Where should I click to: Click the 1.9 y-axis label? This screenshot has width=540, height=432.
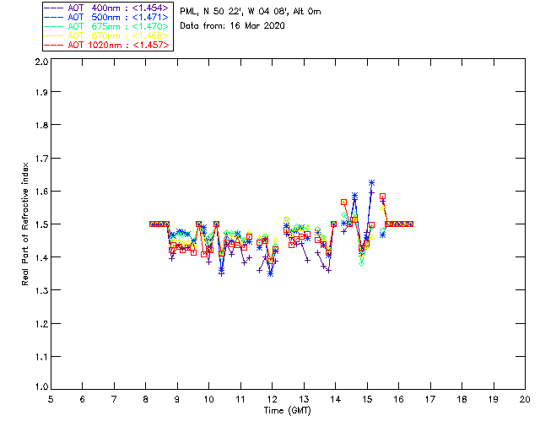pyautogui.click(x=41, y=92)
